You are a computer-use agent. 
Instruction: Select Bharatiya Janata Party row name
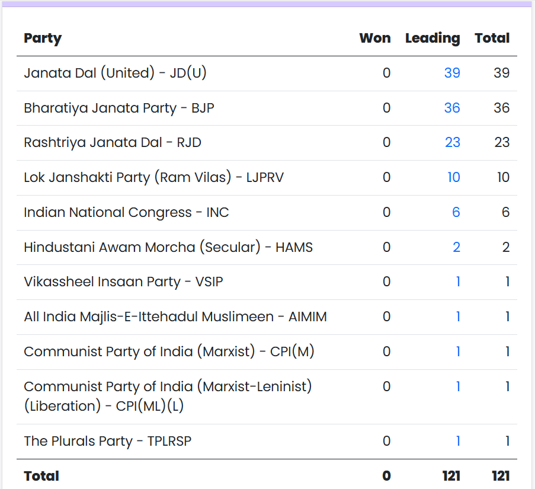point(119,108)
